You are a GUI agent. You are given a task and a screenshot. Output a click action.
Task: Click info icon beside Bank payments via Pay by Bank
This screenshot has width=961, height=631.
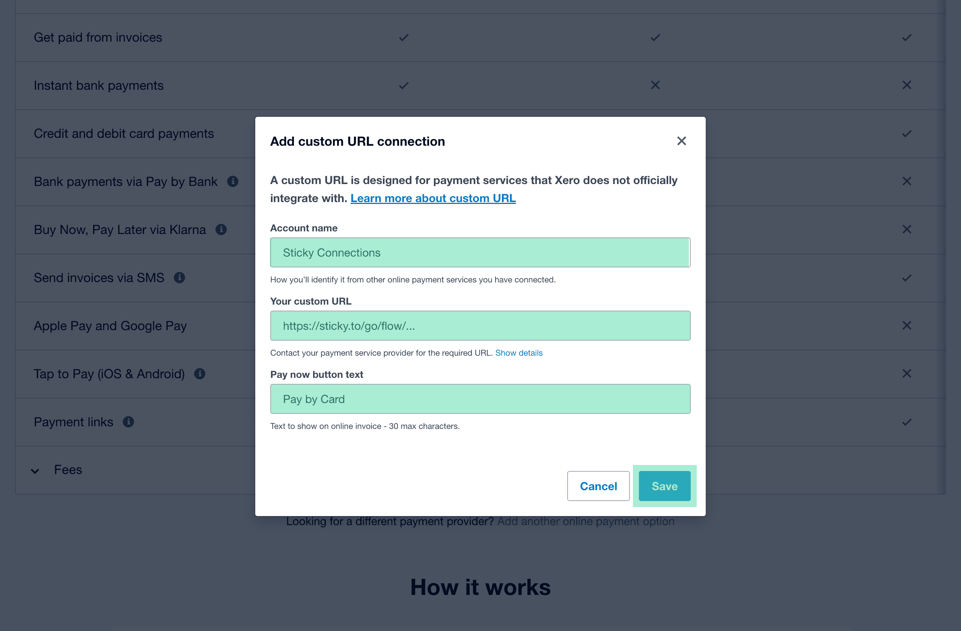pos(233,181)
